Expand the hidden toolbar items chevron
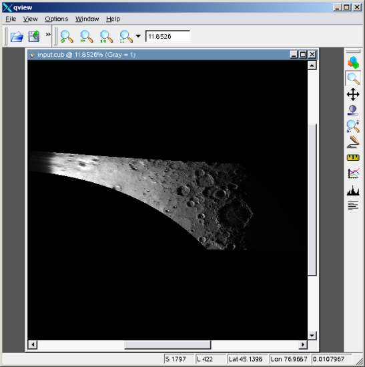365x367 pixels. (48, 35)
